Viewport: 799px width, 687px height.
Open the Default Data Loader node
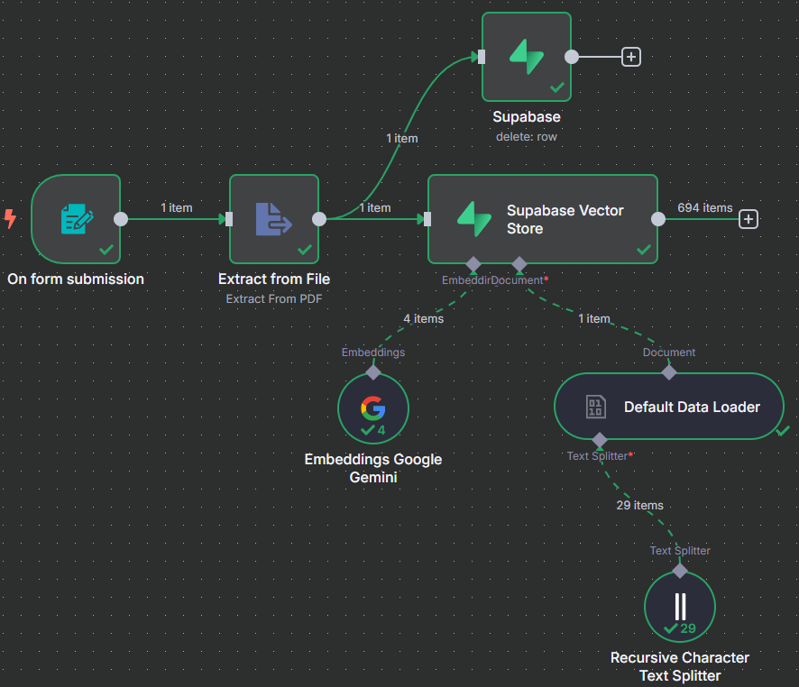669,407
